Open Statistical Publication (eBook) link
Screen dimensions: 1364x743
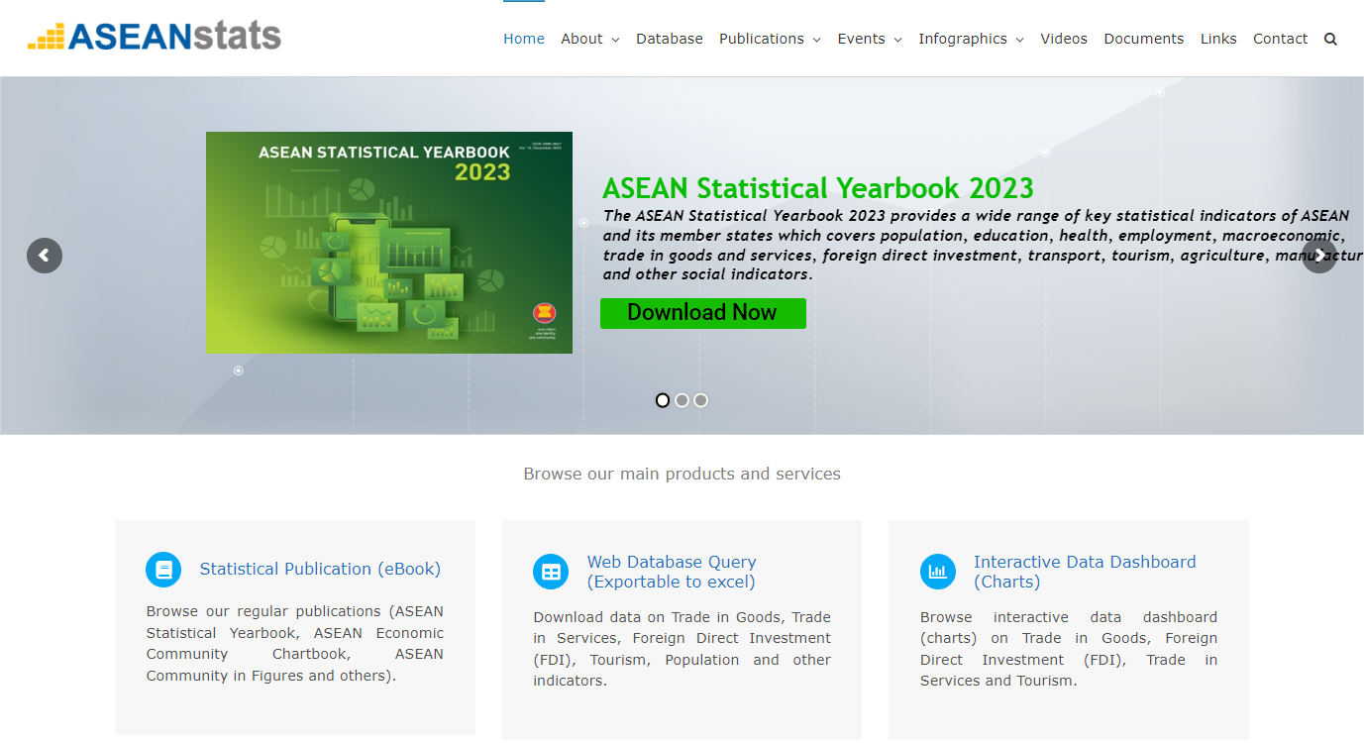320,569
